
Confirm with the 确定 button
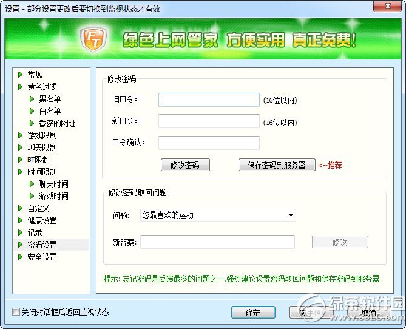(253, 313)
